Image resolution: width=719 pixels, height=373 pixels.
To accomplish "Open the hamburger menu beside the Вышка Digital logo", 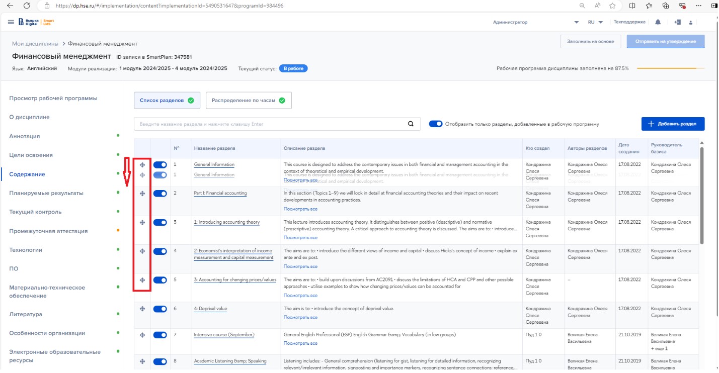I will point(11,22).
